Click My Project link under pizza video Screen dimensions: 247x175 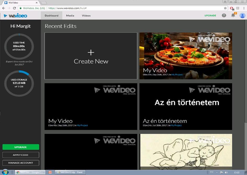click(x=177, y=75)
